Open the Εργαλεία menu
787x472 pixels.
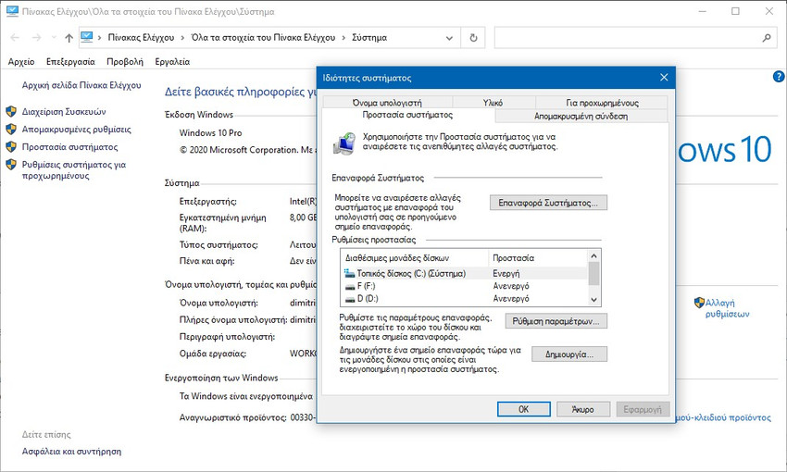(172, 62)
